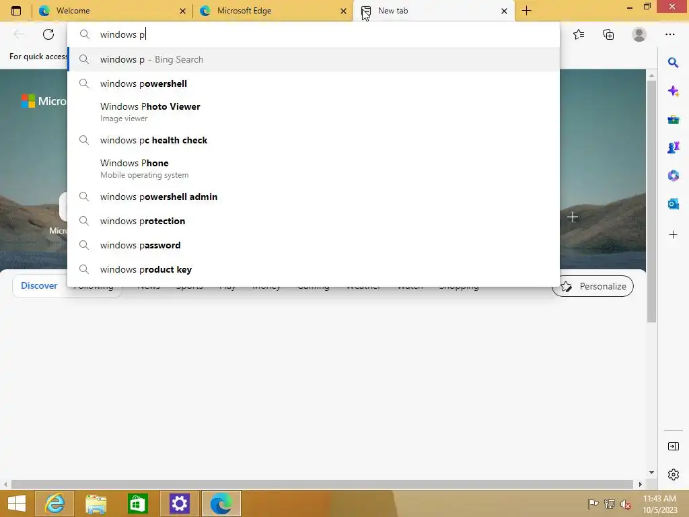Click the Action Center flag tray icon
The width and height of the screenshot is (689, 517).
pos(593,504)
